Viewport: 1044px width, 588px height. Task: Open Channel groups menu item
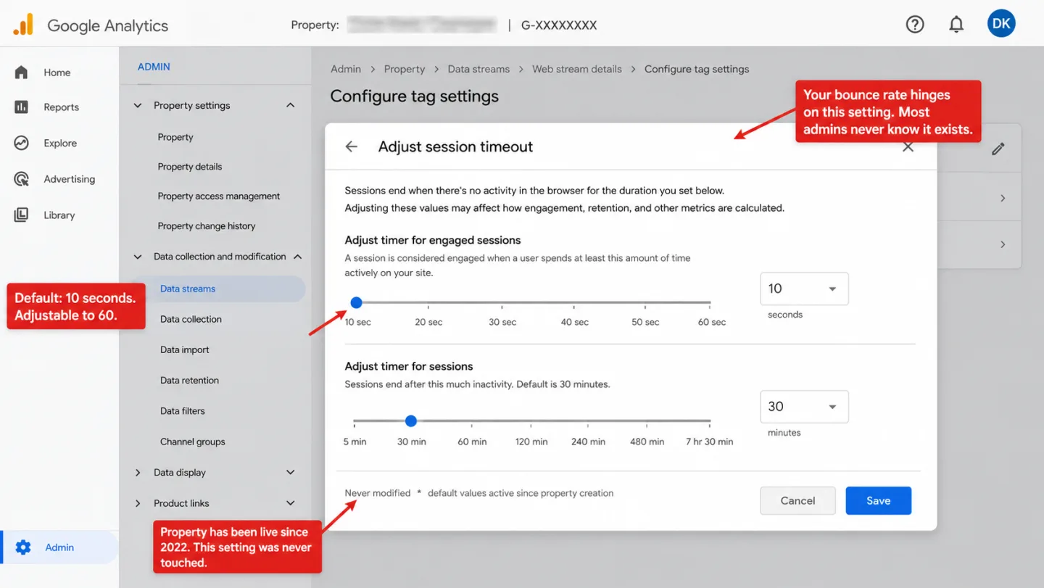192,442
